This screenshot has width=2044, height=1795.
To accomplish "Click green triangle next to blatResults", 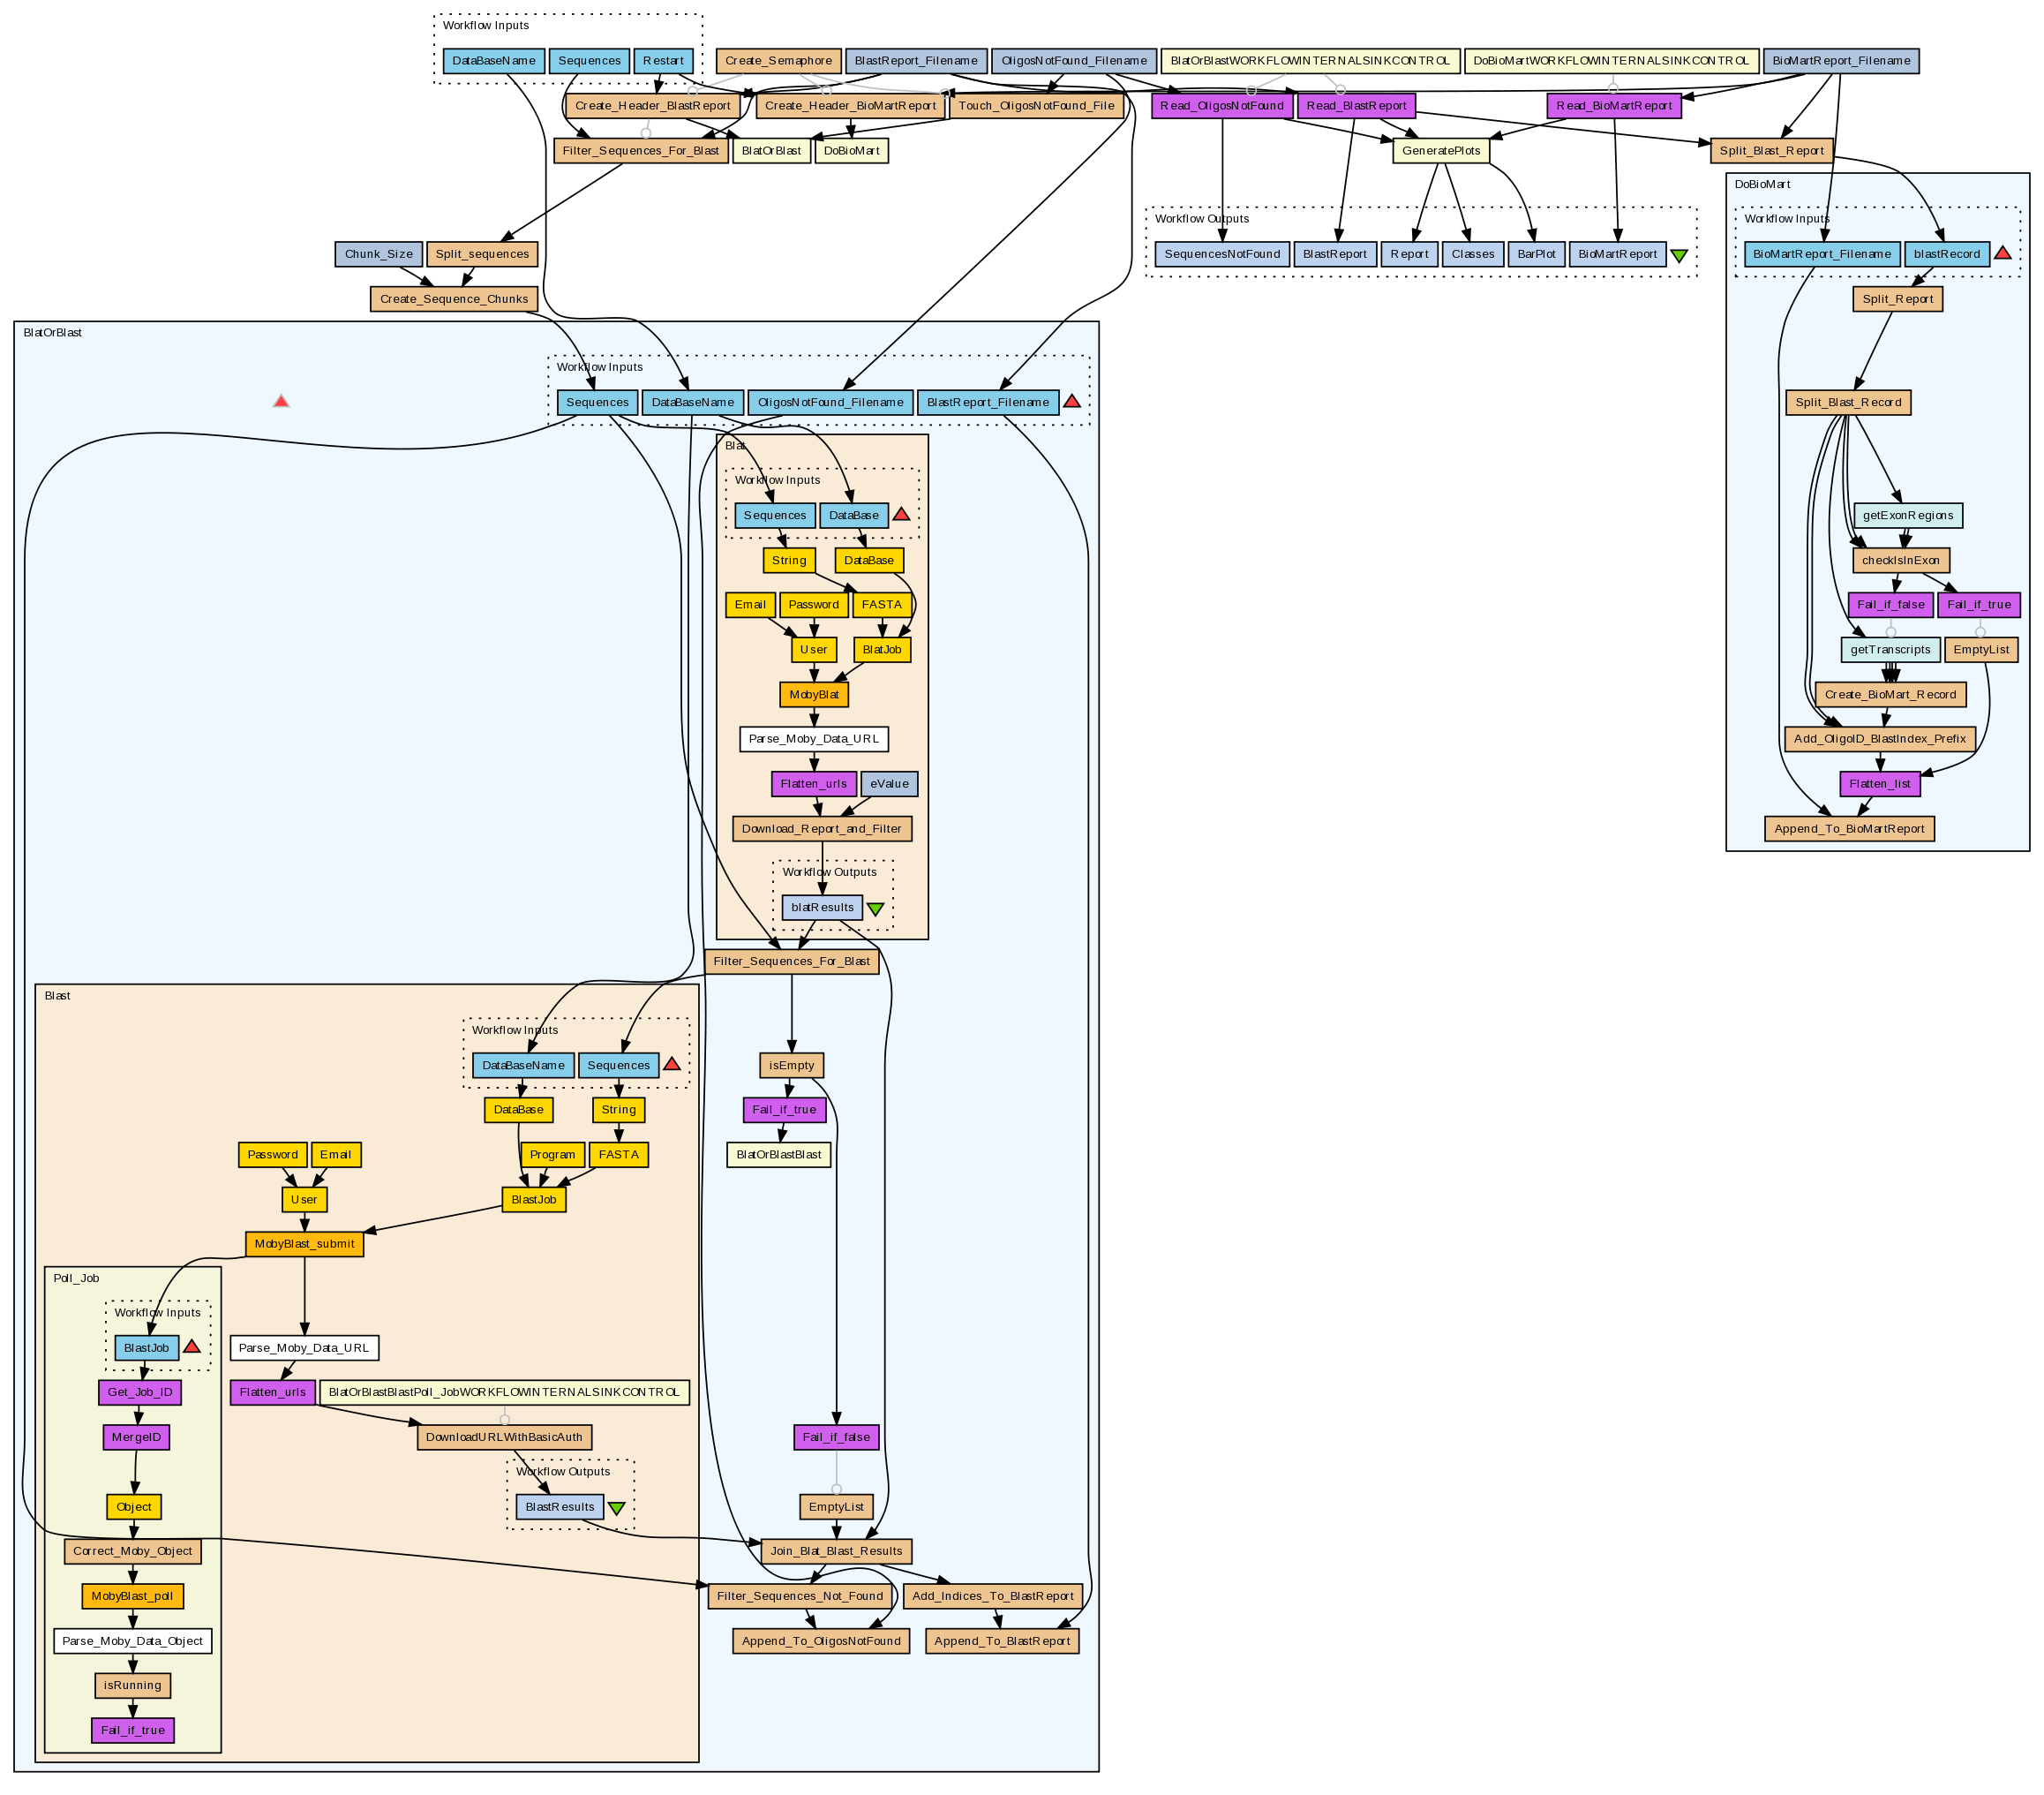I will [x=875, y=909].
